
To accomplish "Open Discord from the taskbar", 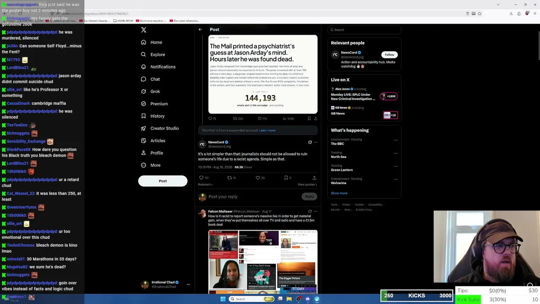I will tap(308, 299).
